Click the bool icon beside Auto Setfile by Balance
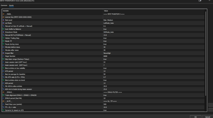Viewport: 213px width, 118px height. click(3, 29)
